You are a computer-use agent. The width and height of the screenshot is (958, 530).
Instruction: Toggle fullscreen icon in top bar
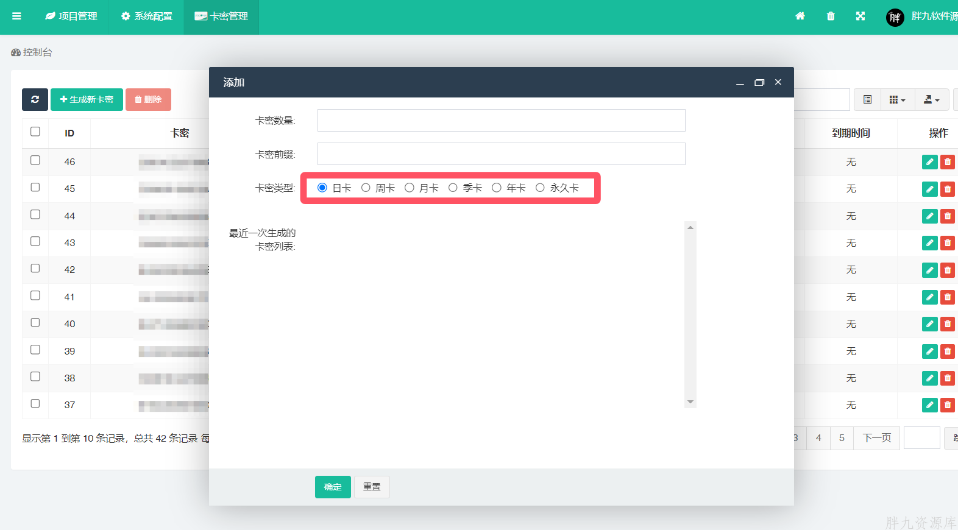click(860, 16)
